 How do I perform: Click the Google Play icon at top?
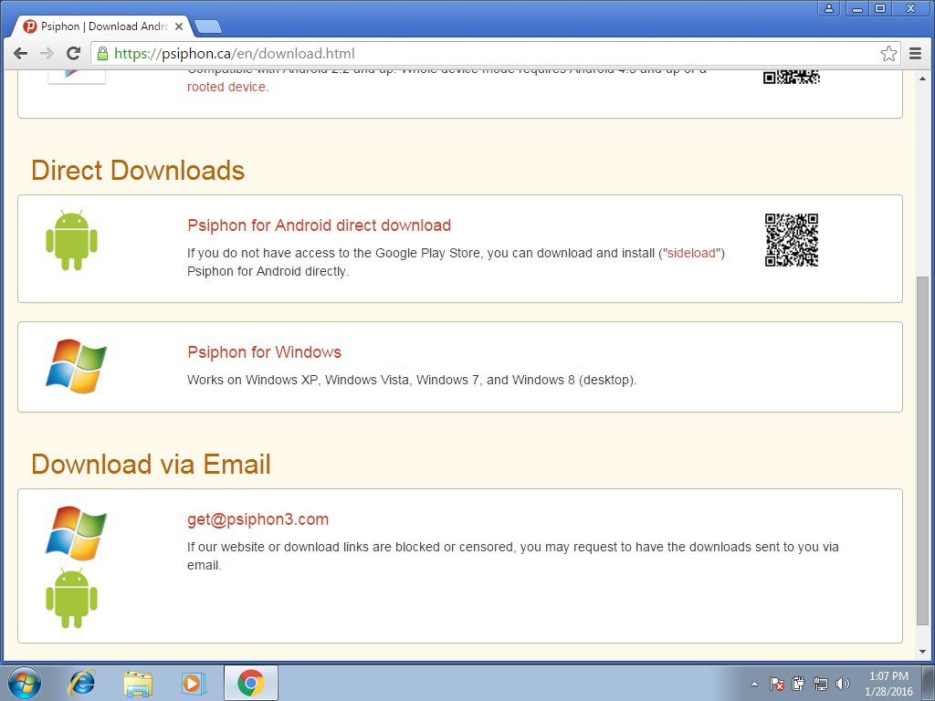coord(77,77)
